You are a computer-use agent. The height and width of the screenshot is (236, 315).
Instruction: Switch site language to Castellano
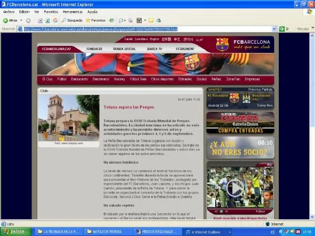141,39
